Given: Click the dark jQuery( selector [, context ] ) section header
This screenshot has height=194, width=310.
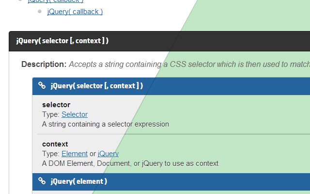Looking at the screenshot, I should (x=62, y=41).
